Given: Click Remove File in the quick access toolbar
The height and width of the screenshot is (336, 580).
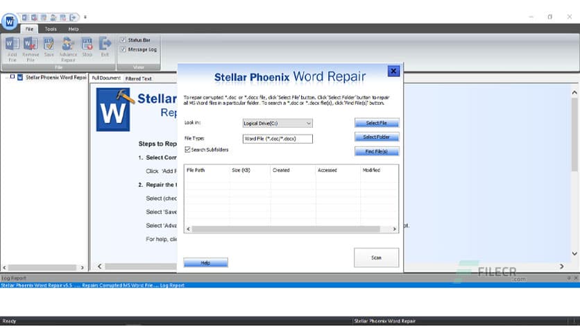Looking at the screenshot, I should click(35, 17).
